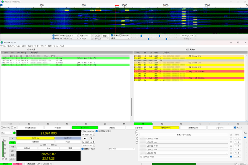Click the up arrow frequency shift button
Image resolution: width=248 pixels, height=165 pixels.
85,138
